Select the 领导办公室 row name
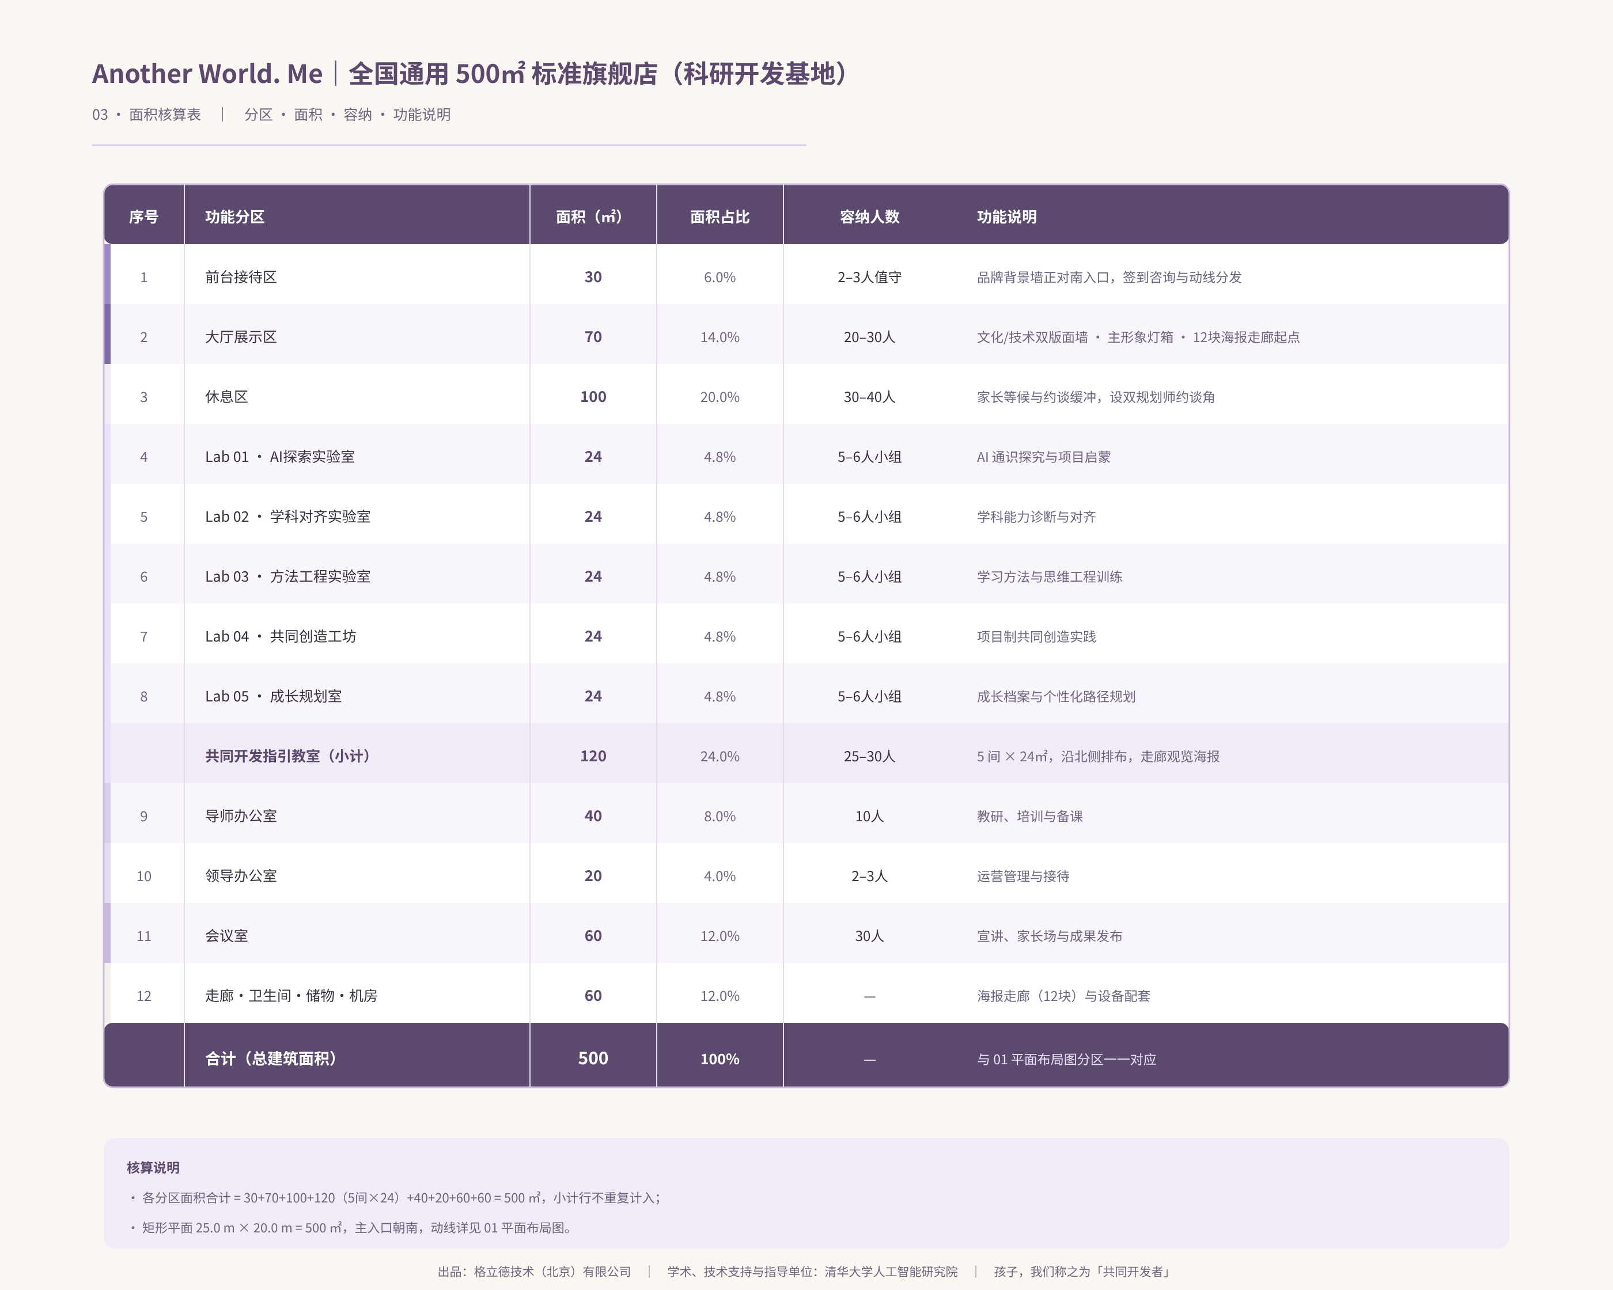This screenshot has width=1613, height=1290. [241, 875]
